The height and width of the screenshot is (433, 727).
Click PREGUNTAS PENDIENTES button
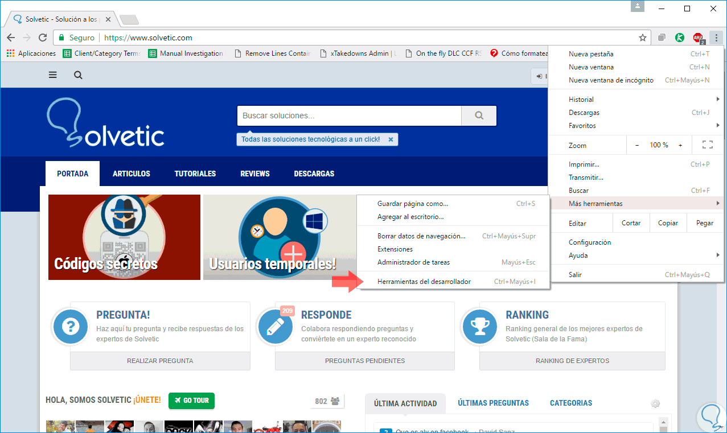(x=365, y=361)
